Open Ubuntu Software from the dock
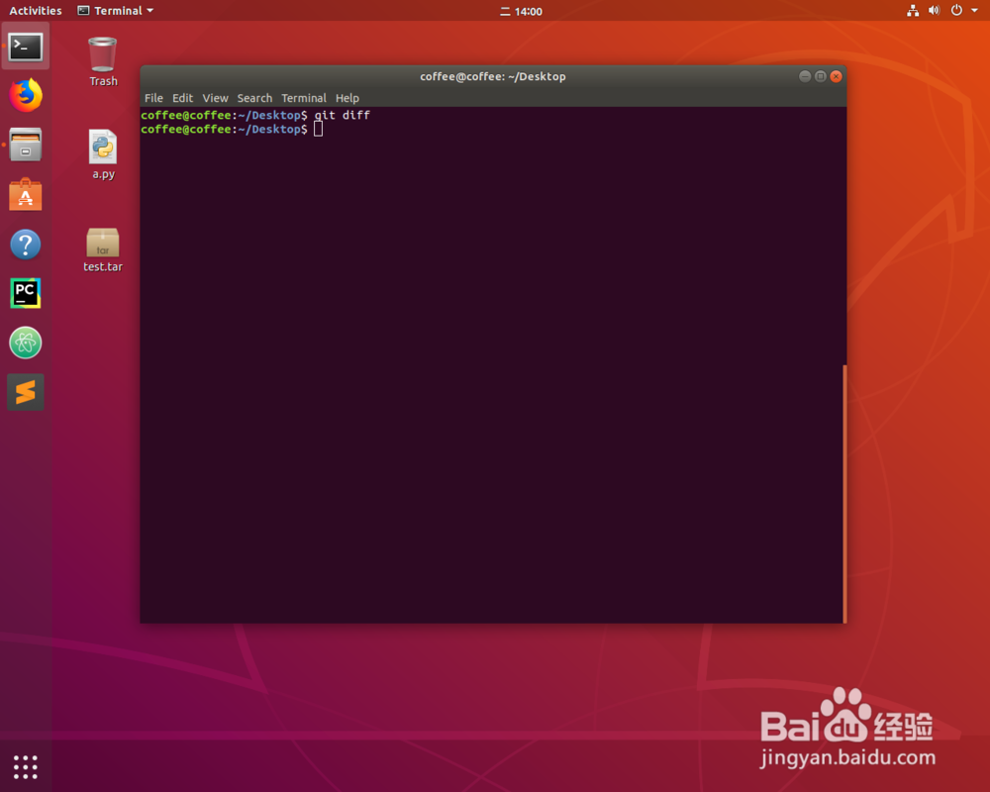This screenshot has width=990, height=792. click(x=26, y=194)
